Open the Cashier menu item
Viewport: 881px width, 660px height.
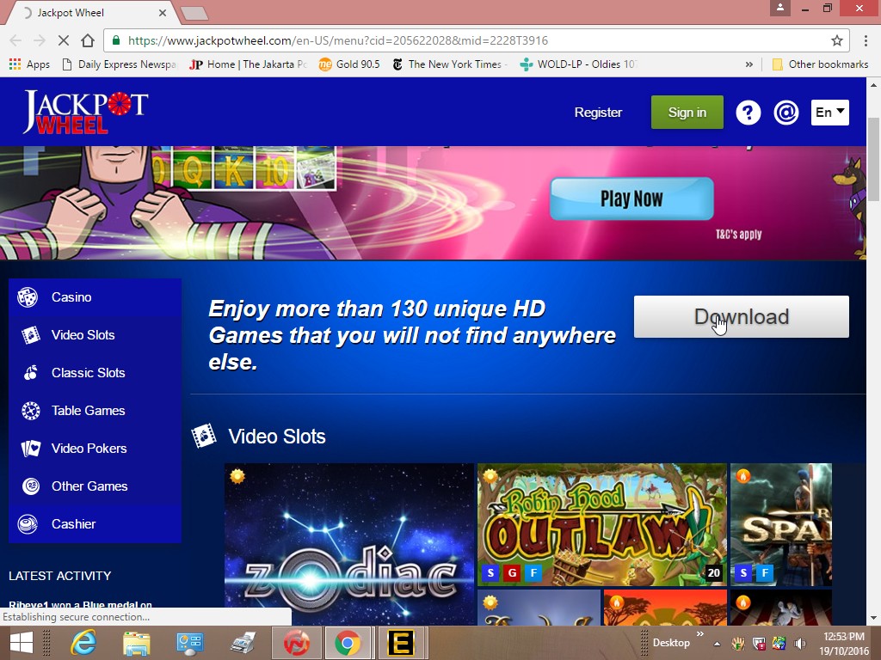pos(95,524)
